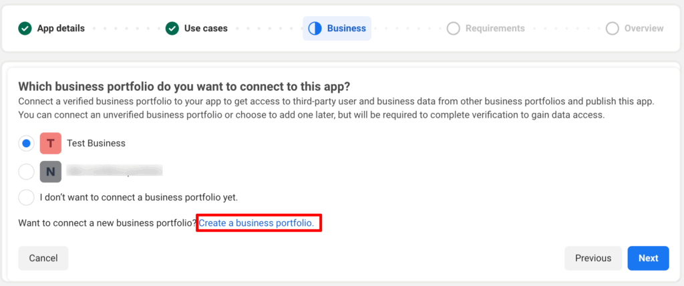Open the Create a business portfolio link
Screen dimensions: 684x286
tap(256, 223)
